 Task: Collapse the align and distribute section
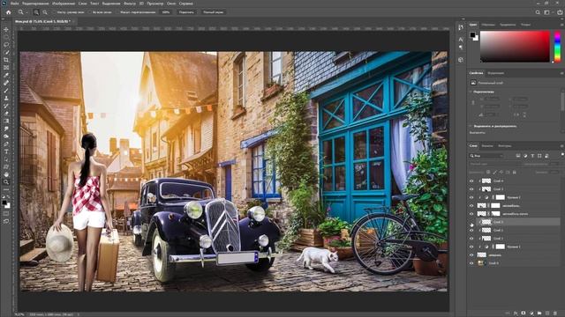point(471,126)
